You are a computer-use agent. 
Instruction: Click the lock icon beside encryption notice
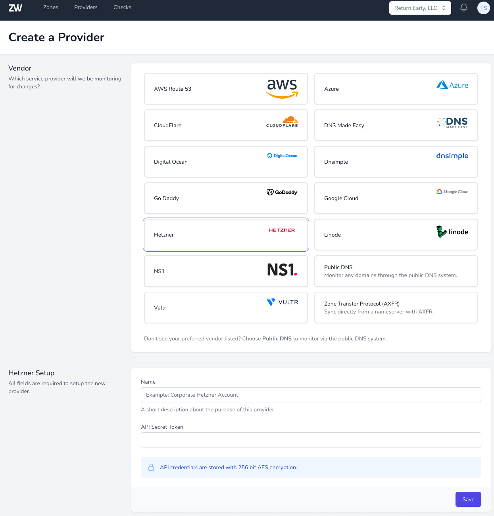(x=151, y=467)
